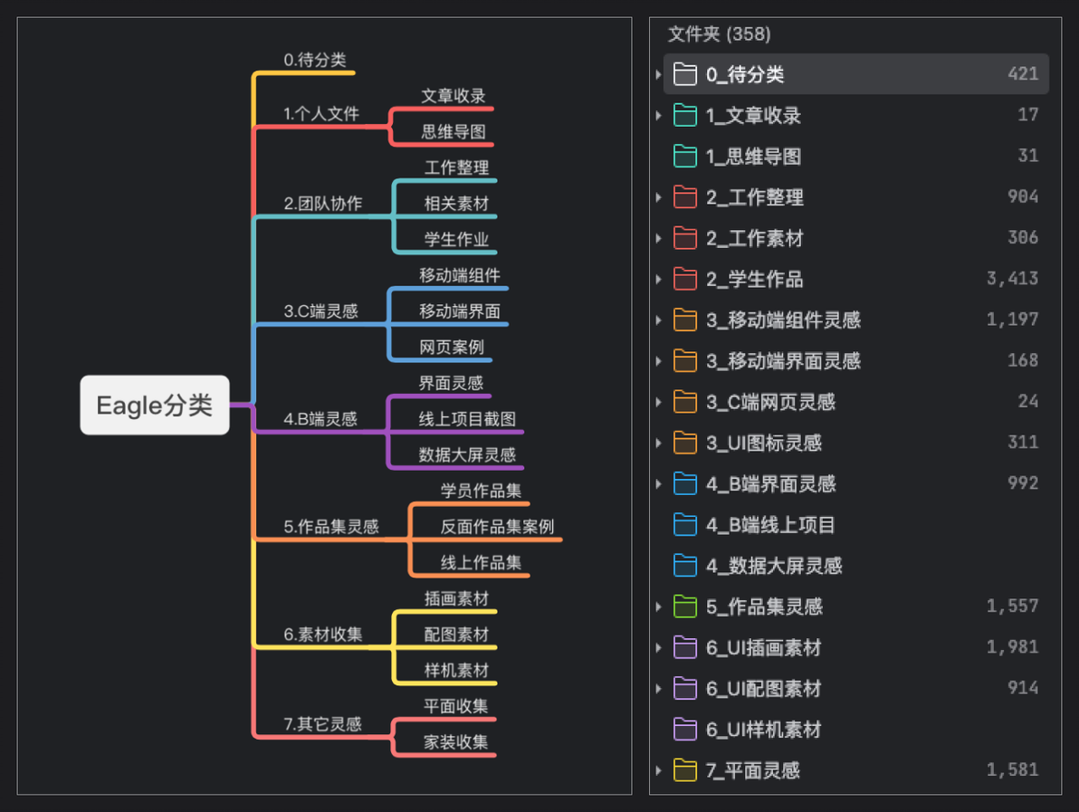1079x812 pixels.
Task: Click the 0_待分类 folder icon
Action: 684,73
